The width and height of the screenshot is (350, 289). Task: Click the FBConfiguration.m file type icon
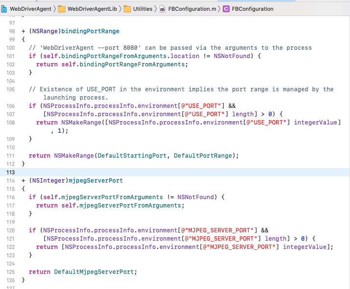coord(163,9)
